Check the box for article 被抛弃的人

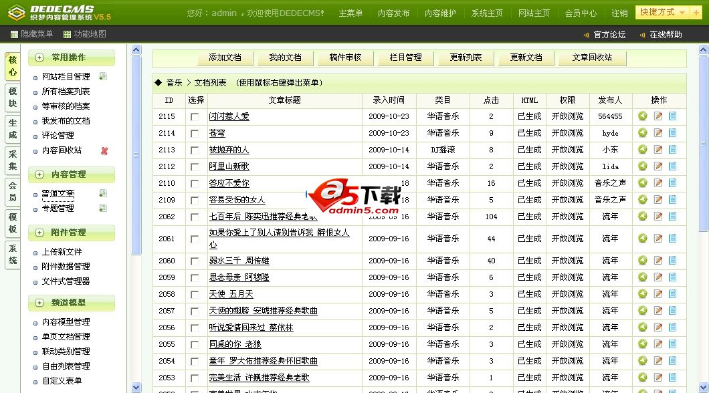pos(195,150)
